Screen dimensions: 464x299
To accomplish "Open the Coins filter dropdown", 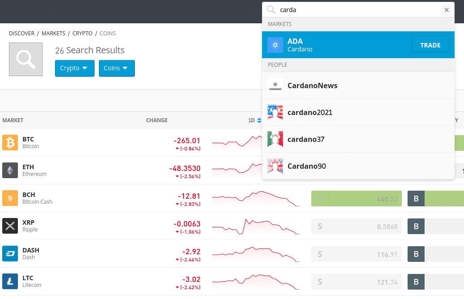I will 116,68.
